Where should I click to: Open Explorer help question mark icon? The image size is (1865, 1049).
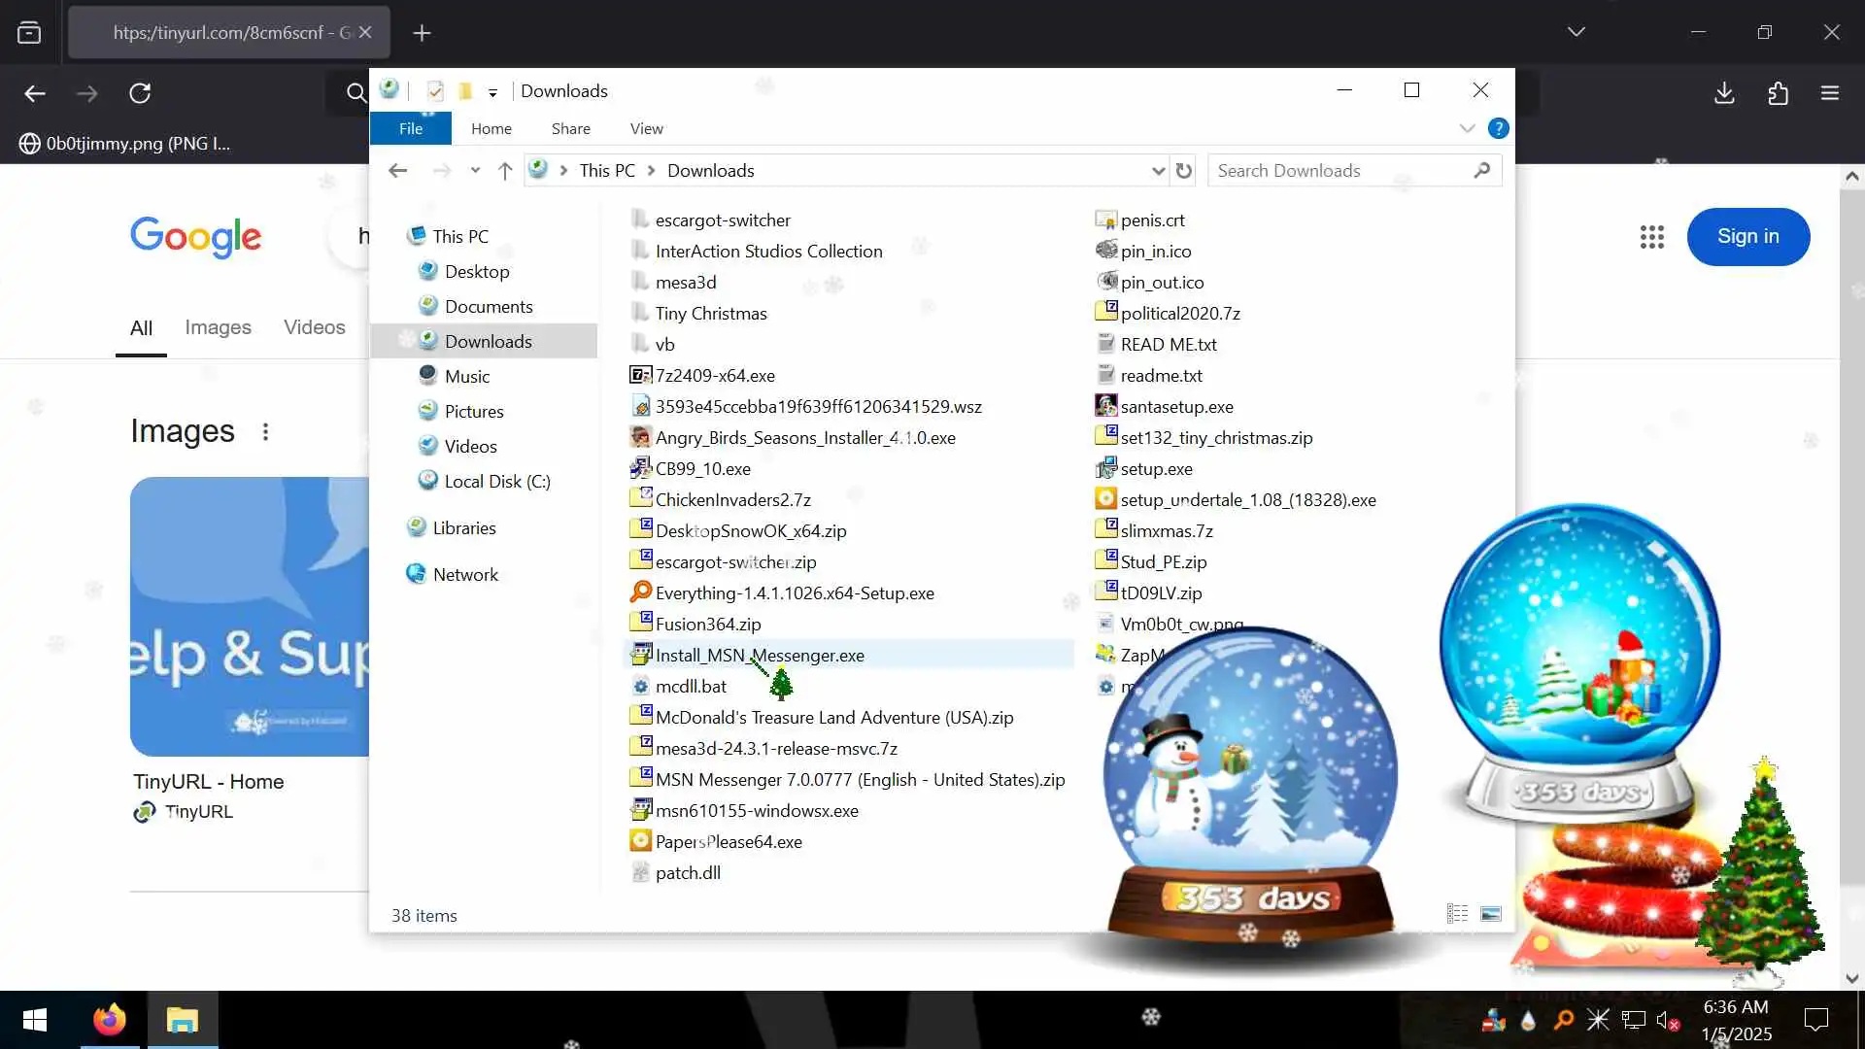point(1498,128)
